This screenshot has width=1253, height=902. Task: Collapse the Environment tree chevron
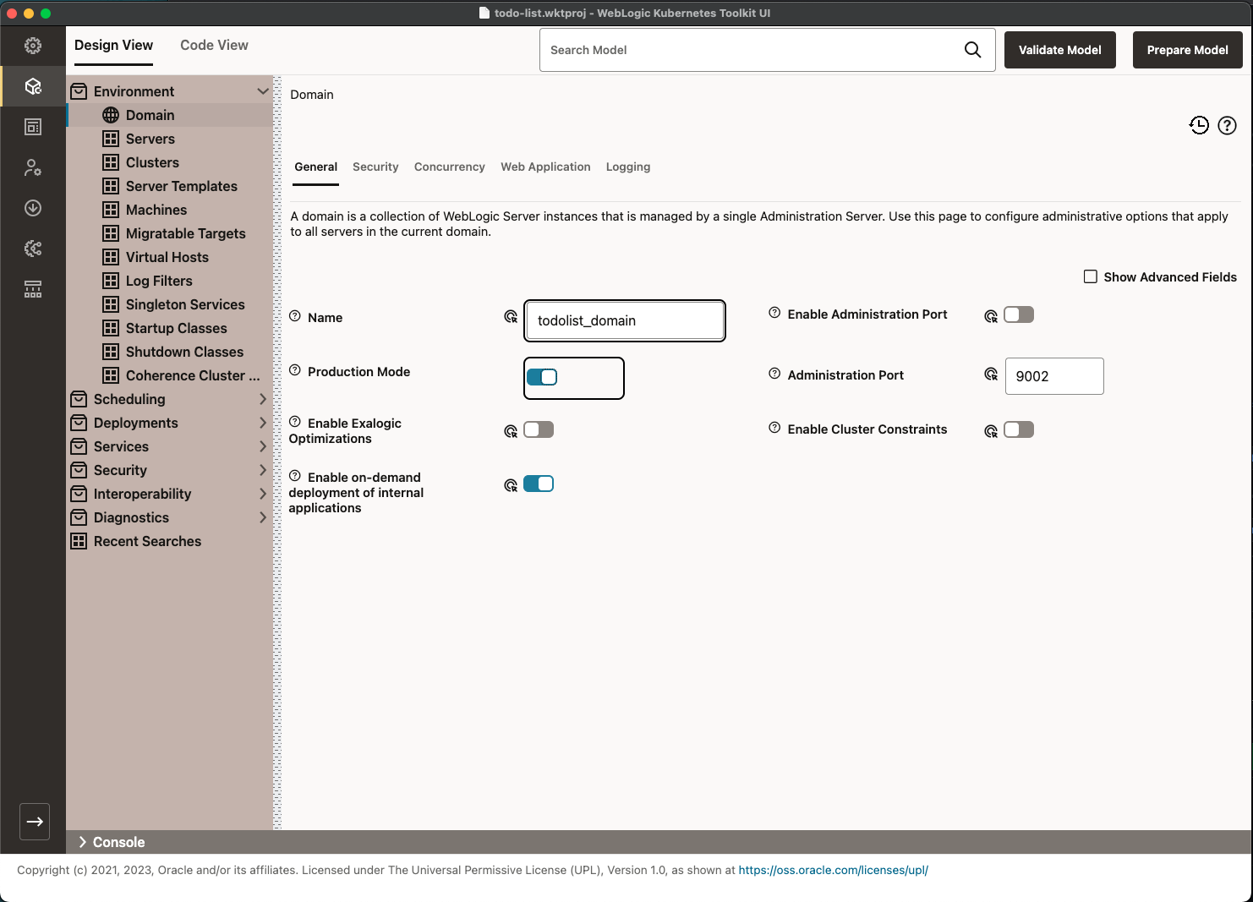[263, 91]
